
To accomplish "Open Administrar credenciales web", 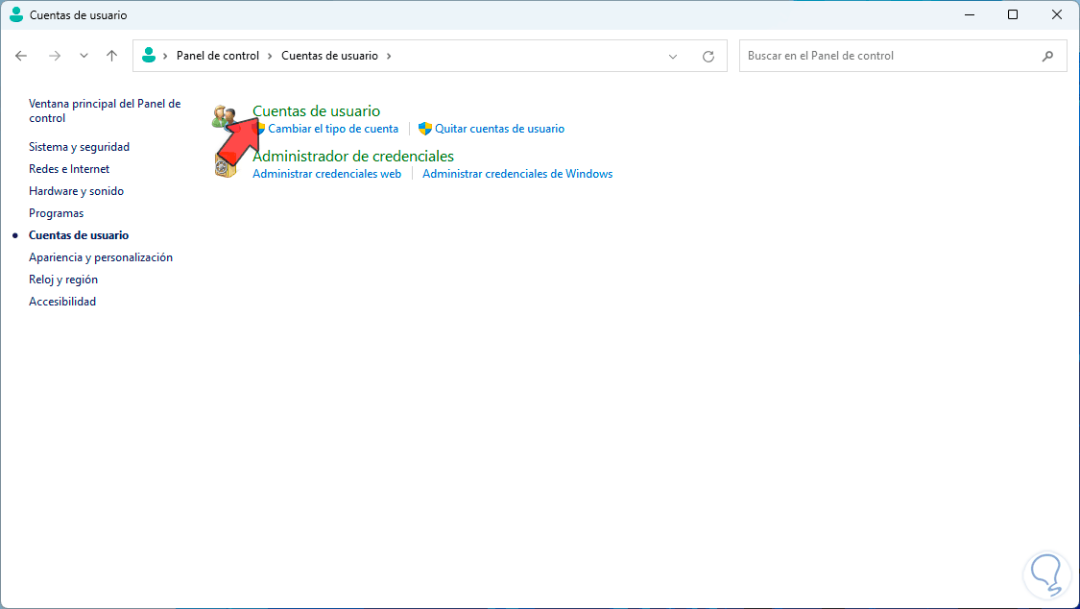I will 326,174.
